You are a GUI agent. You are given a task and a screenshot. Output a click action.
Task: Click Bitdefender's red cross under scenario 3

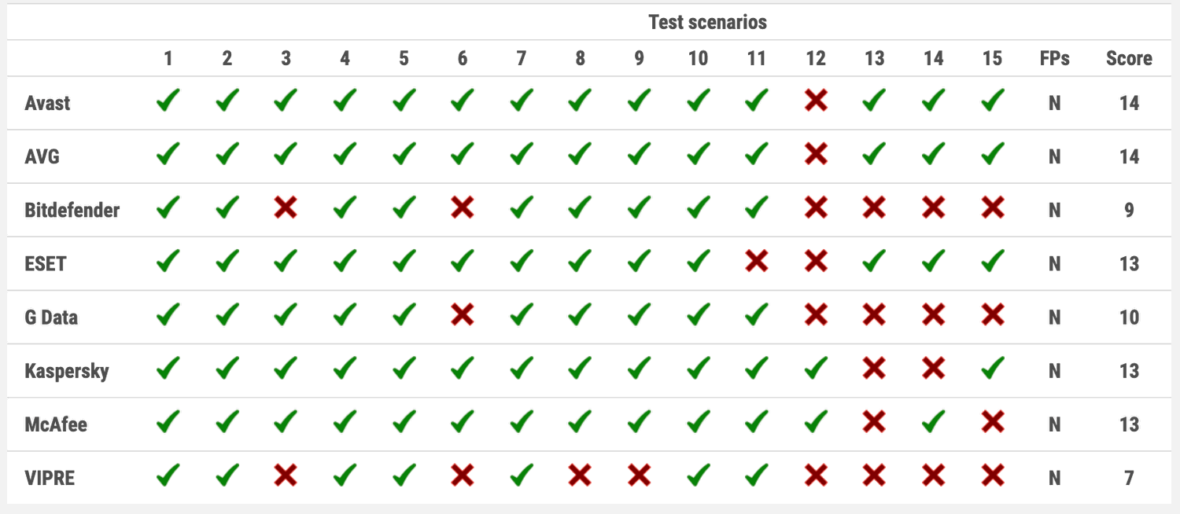click(286, 208)
